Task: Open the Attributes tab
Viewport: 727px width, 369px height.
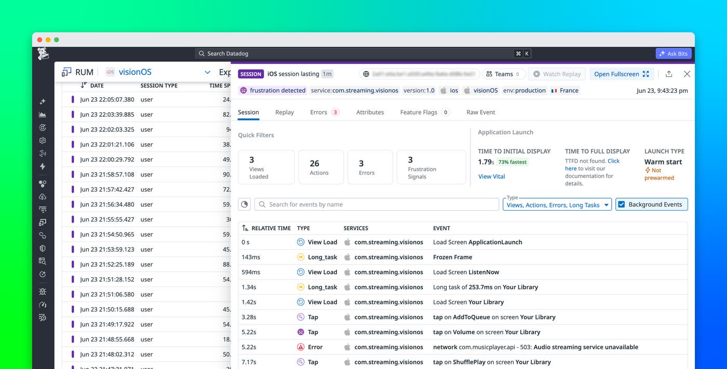Action: 370,112
